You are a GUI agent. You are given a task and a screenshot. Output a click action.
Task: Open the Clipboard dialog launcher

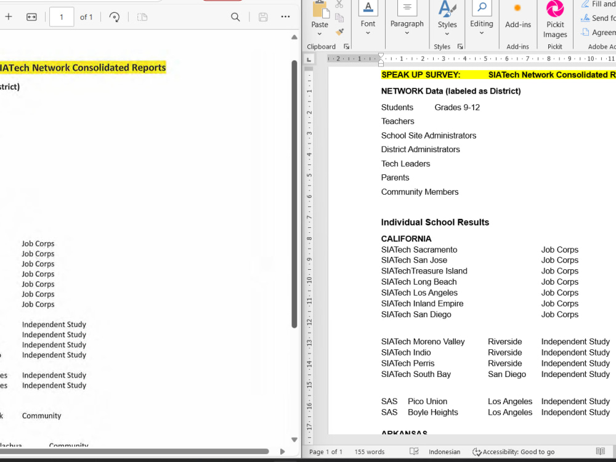point(346,46)
